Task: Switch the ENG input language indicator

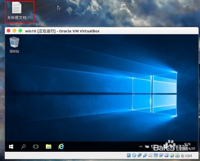Action: pyautogui.click(x=173, y=146)
